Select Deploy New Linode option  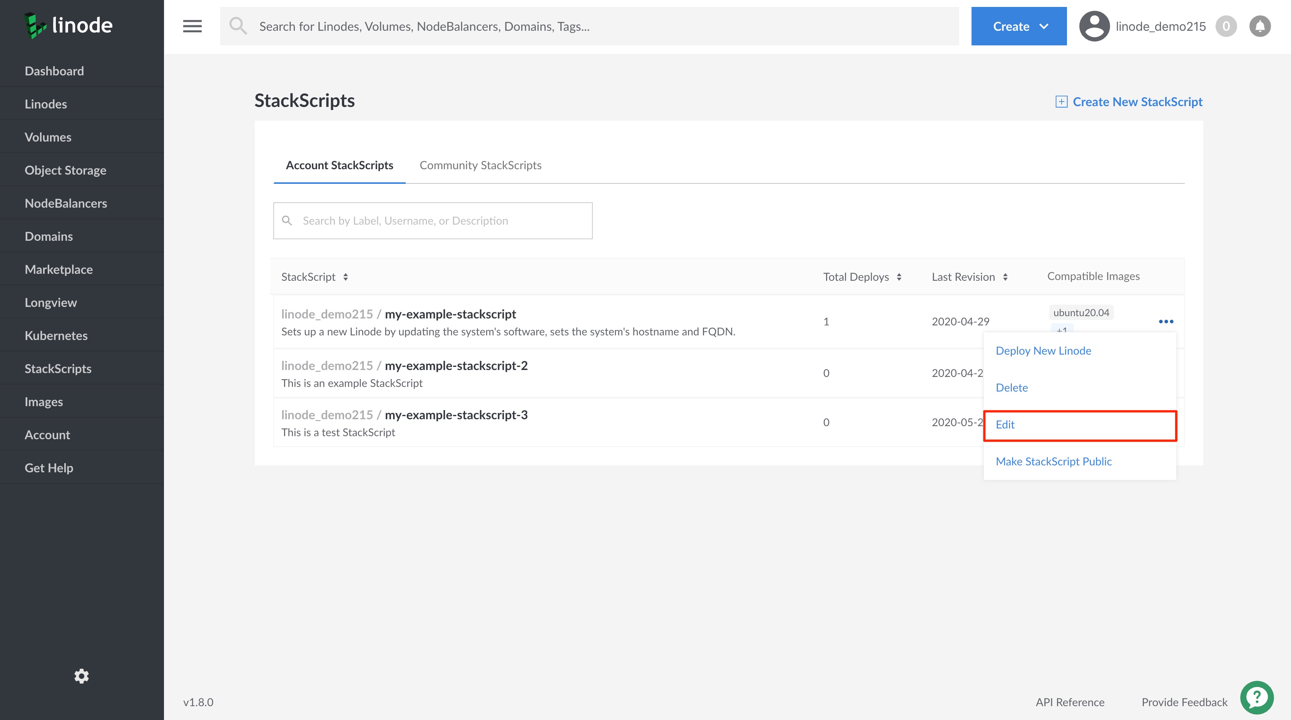[1044, 350]
